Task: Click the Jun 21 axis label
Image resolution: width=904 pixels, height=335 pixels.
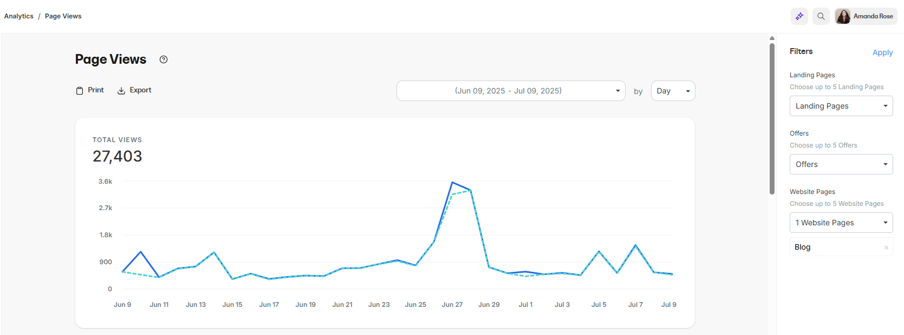Action: point(342,305)
